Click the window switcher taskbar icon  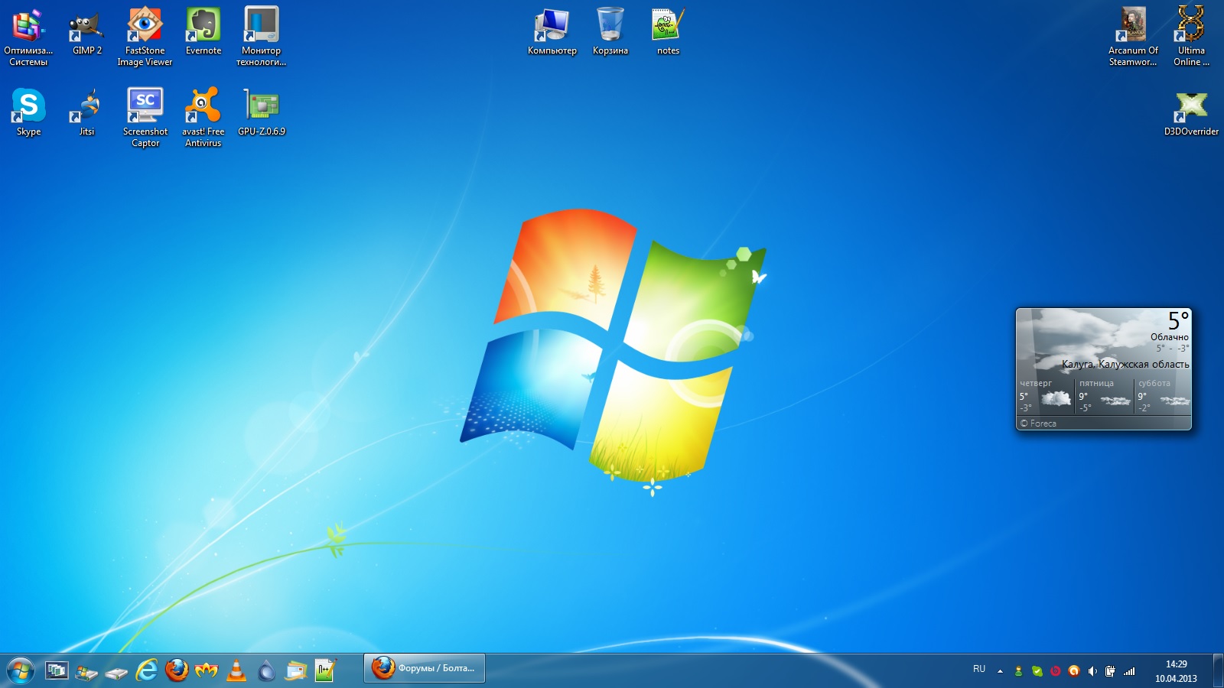click(x=57, y=670)
